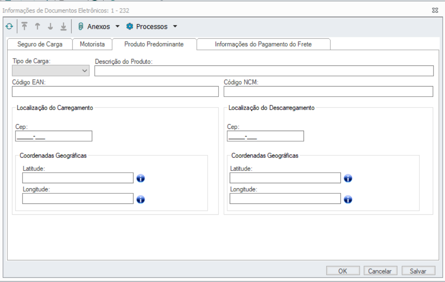Click the Descarregamento Longitude field
Viewport: 445px width, 282px height.
pos(285,198)
